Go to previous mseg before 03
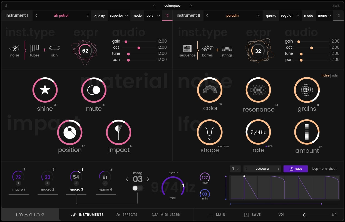This screenshot has width=345, height=222. coord(128,179)
